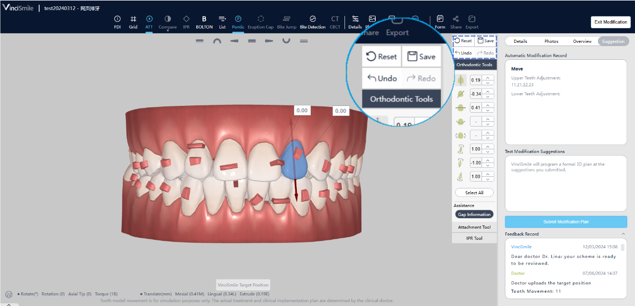The height and width of the screenshot is (306, 635).
Task: Expand the Attachment Tool section
Action: (474, 227)
